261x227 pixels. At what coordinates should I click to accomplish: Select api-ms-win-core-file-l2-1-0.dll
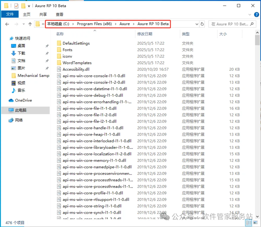click(x=90, y=121)
